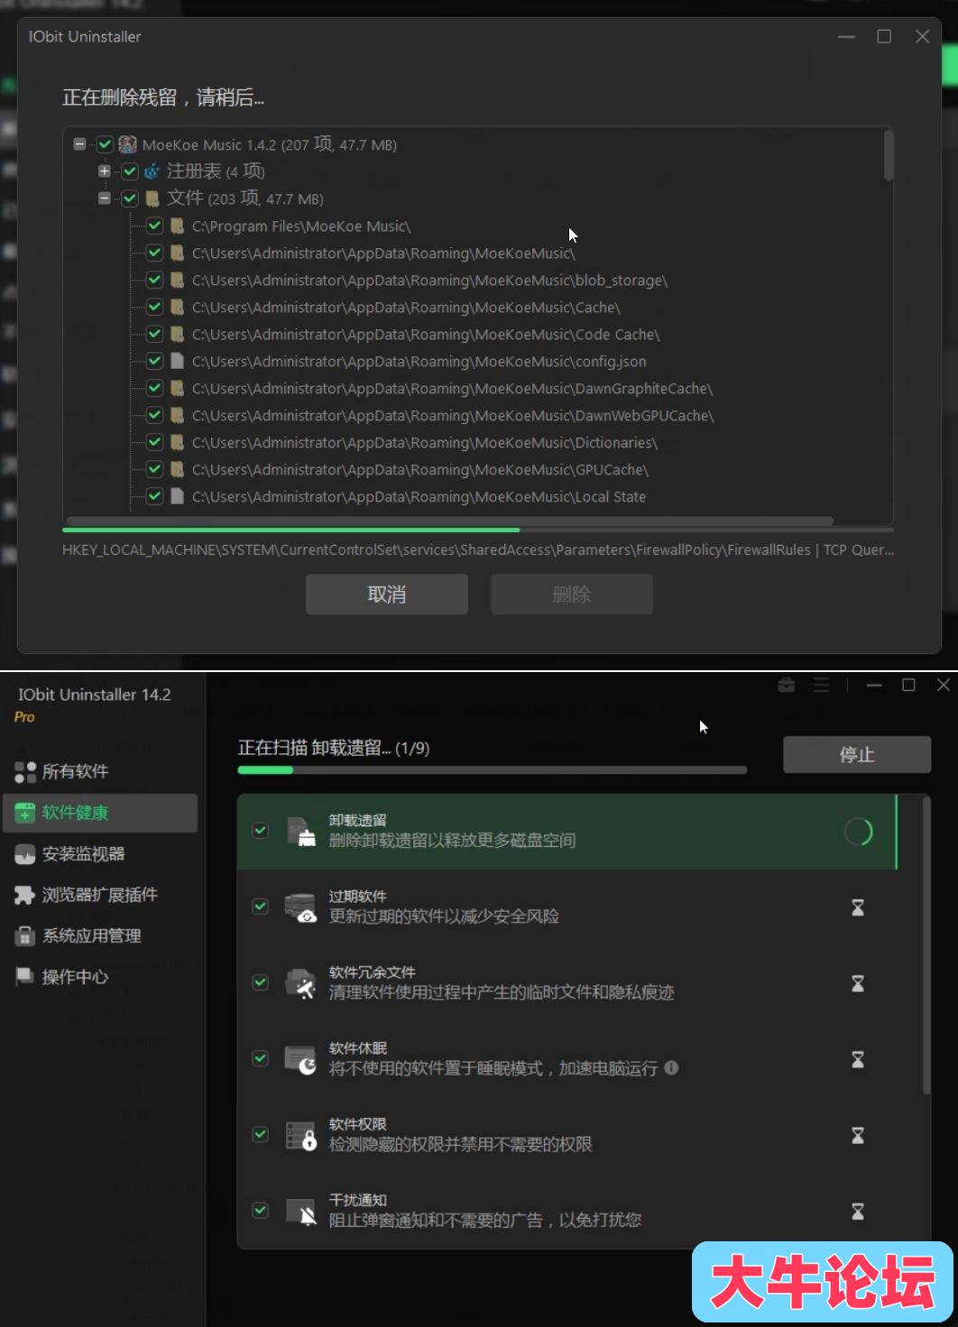Click the spinning loader on 卸载遗留 row
Image resolution: width=958 pixels, height=1327 pixels.
point(858,832)
